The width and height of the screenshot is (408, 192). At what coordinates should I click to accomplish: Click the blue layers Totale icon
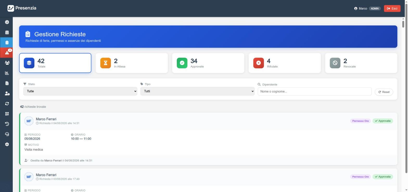29,63
